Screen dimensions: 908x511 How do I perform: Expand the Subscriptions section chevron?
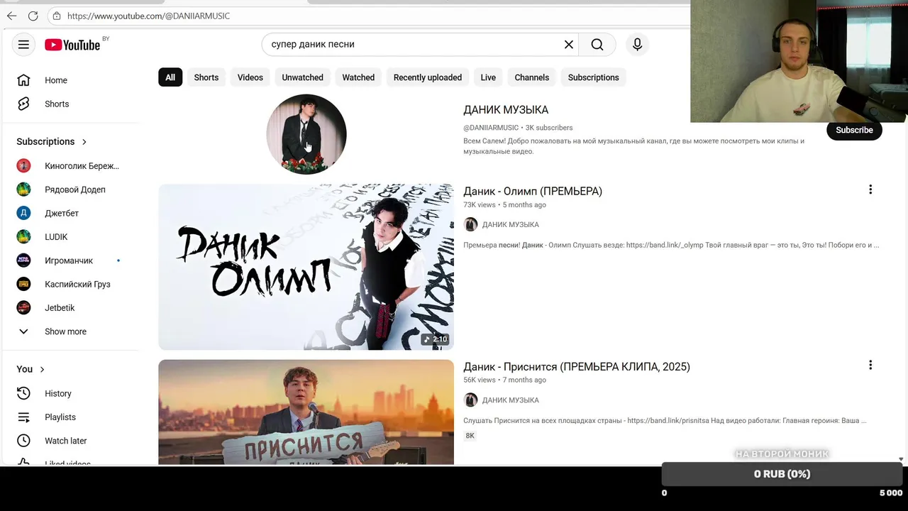click(84, 141)
